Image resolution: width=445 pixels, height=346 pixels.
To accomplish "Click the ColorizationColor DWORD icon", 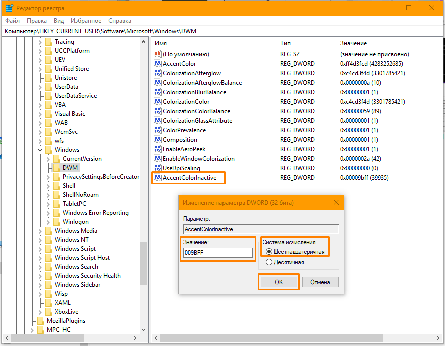I will (158, 102).
